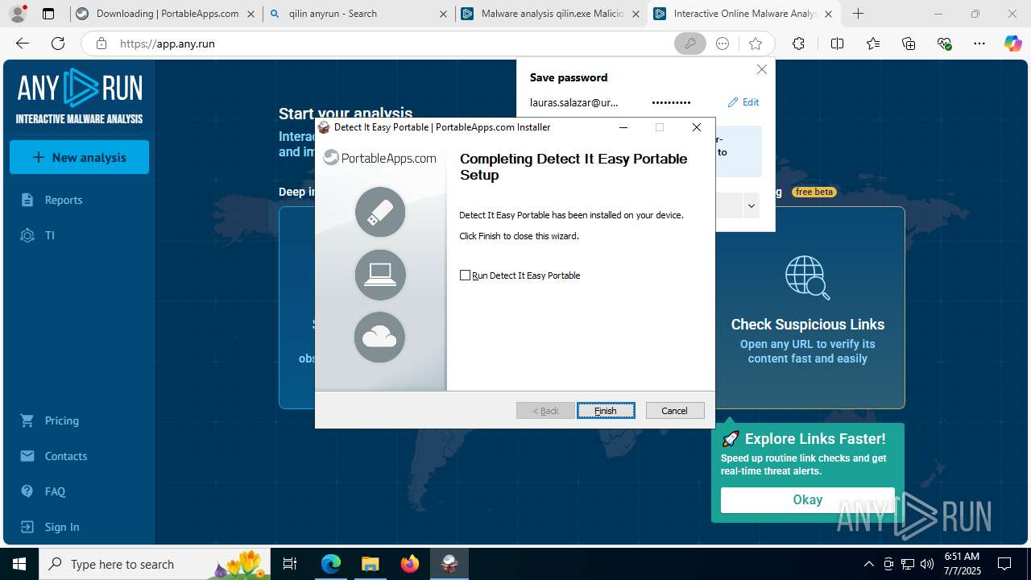Open Task View on taskbar
The width and height of the screenshot is (1031, 580).
tap(291, 564)
